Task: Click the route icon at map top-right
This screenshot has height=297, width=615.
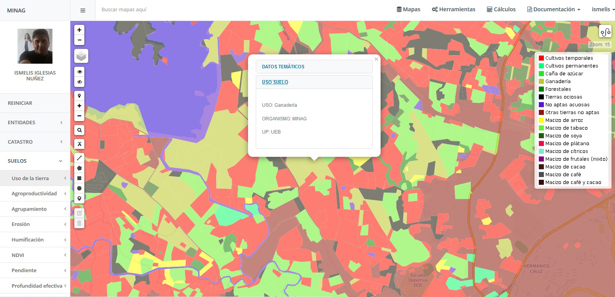Action: click(605, 32)
